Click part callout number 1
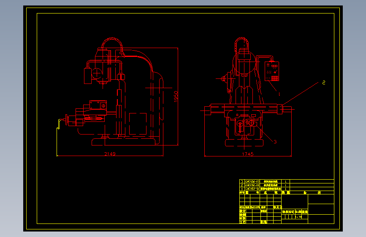The width and height of the screenshot is (366, 237). [x=279, y=94]
